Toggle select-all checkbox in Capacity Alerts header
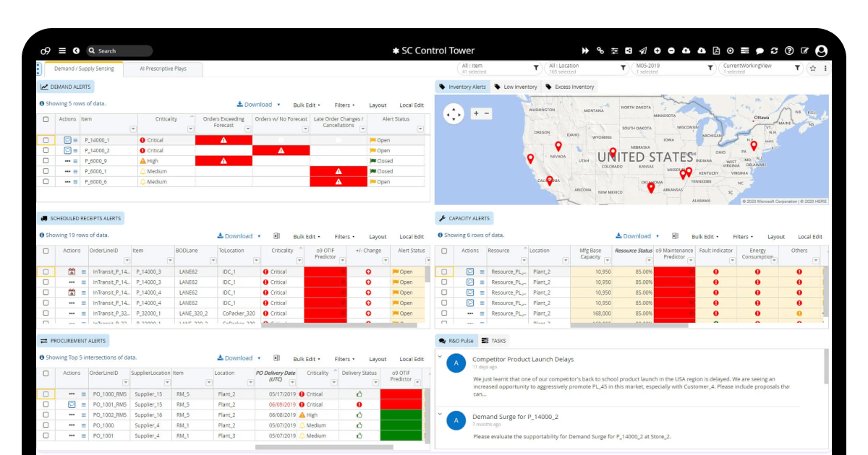Viewport: 868px width, 455px height. tap(444, 251)
